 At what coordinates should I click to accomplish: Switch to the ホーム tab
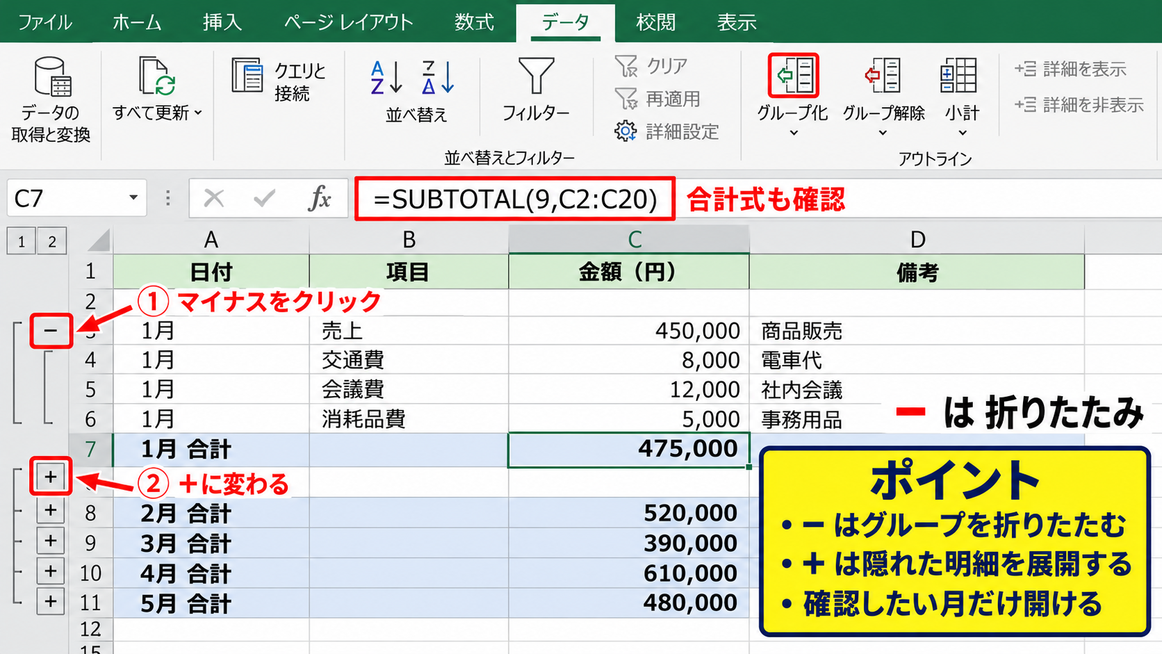(137, 22)
